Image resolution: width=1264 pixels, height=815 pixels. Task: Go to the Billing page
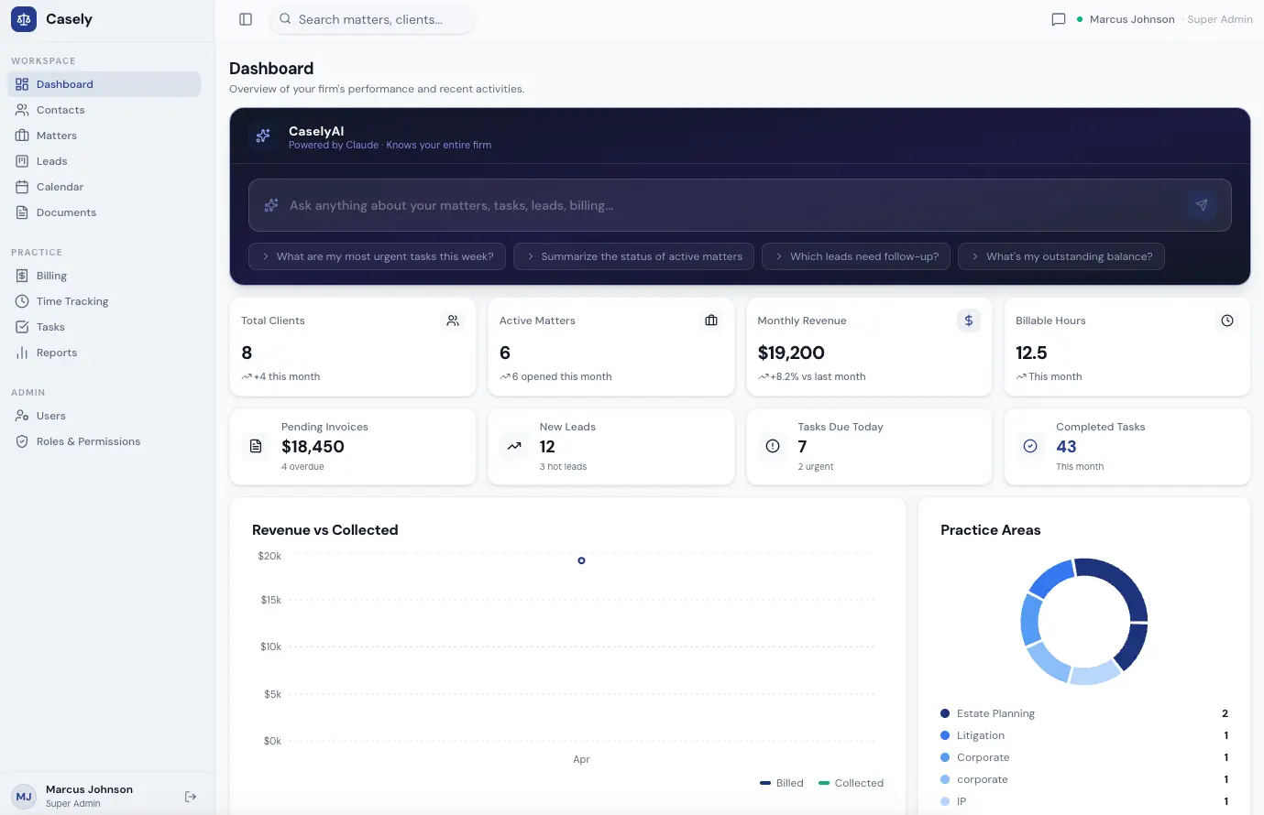coord(104,276)
